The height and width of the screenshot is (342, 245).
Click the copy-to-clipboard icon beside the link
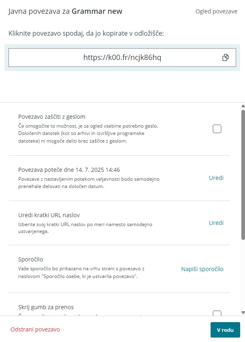pos(226,58)
